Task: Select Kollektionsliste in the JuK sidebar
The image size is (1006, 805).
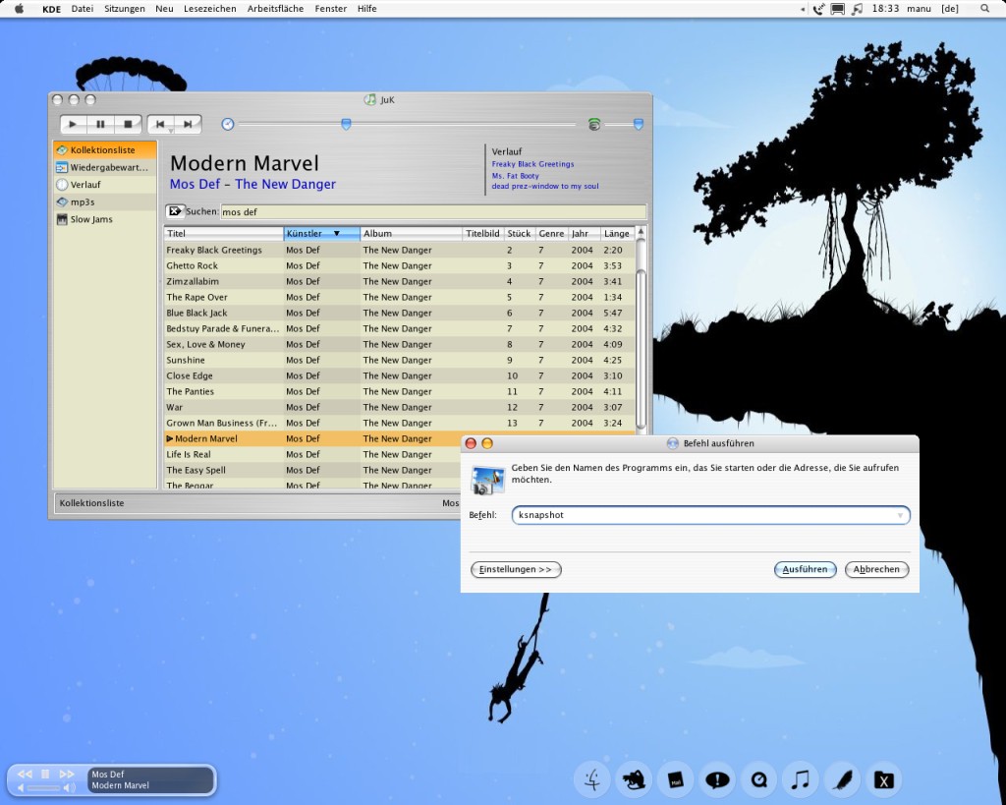Action: [105, 149]
